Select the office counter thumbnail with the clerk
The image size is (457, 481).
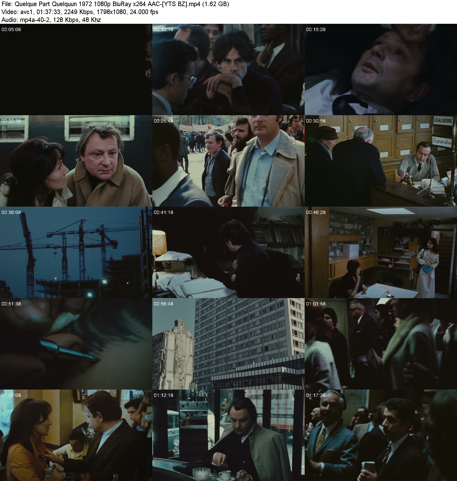(x=381, y=161)
